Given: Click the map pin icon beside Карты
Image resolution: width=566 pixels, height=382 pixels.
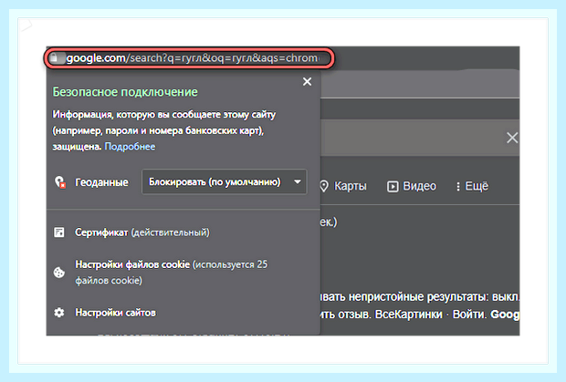Looking at the screenshot, I should (324, 186).
